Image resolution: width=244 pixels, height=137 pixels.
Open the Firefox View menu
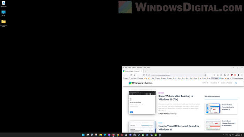coord(130,67)
